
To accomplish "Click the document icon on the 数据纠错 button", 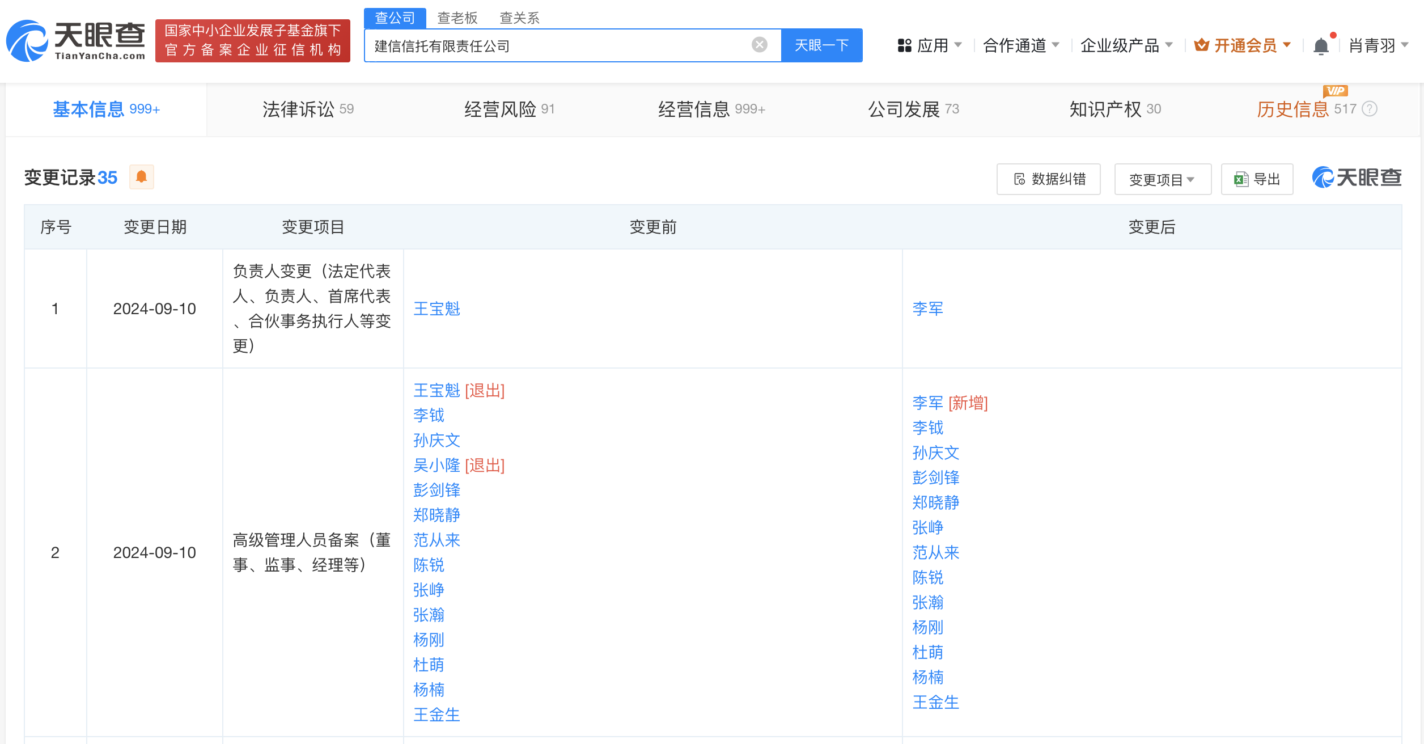I will point(1019,179).
